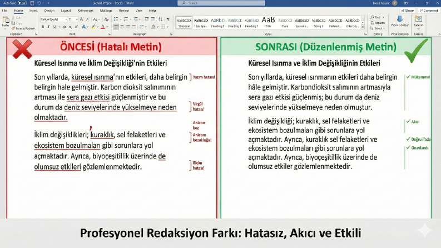The height and width of the screenshot is (248, 441).
Task: Create a multilevel list
Action: [x=136, y=19]
